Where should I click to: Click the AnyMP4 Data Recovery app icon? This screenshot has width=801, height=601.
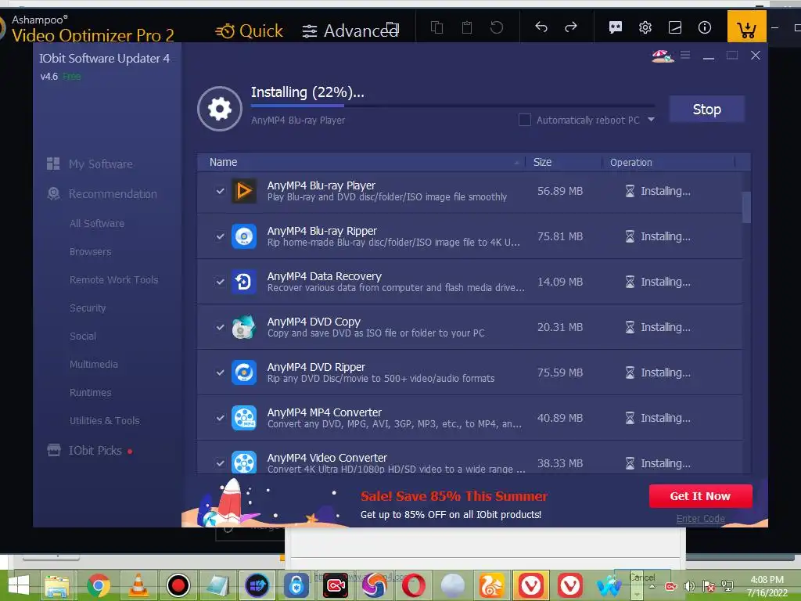click(244, 282)
